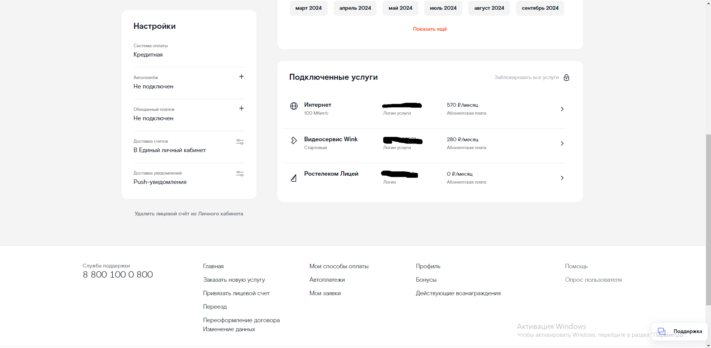Click Push-уведомления value
This screenshot has width=711, height=348.
click(160, 182)
